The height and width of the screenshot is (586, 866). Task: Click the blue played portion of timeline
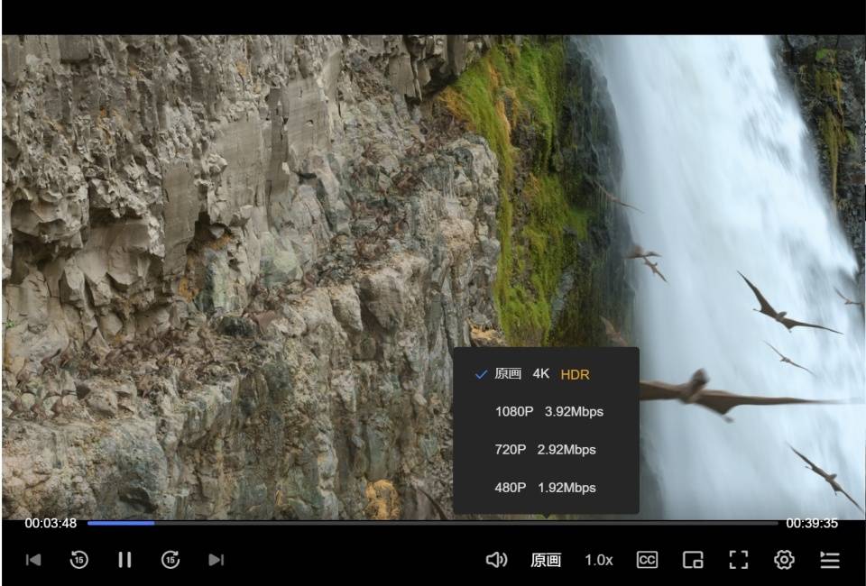[x=121, y=523]
